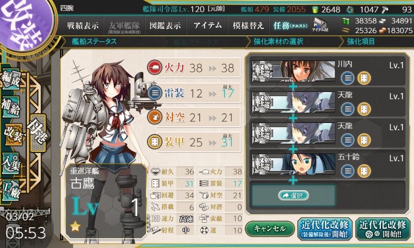
Task: Click the 火力 firepower stat icon
Action: 155,68
